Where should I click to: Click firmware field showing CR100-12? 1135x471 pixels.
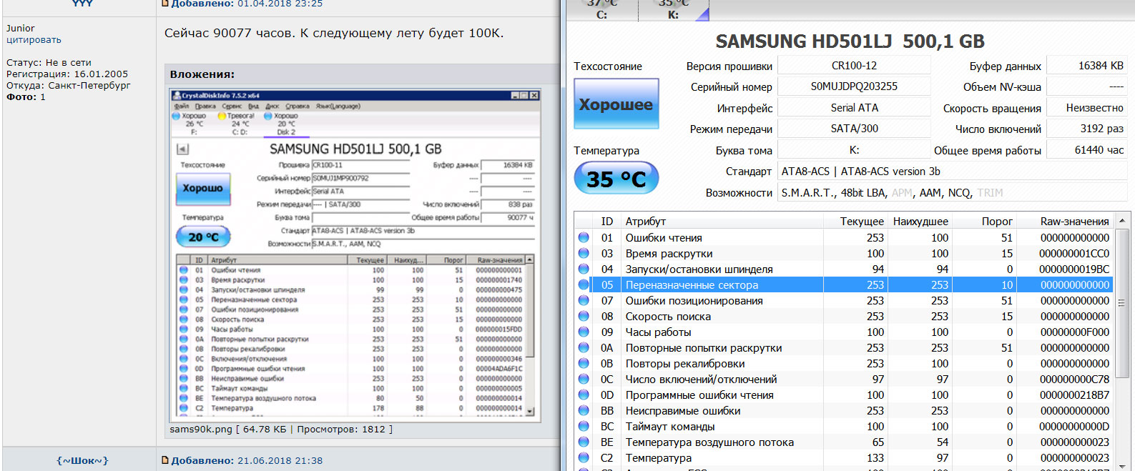point(854,66)
